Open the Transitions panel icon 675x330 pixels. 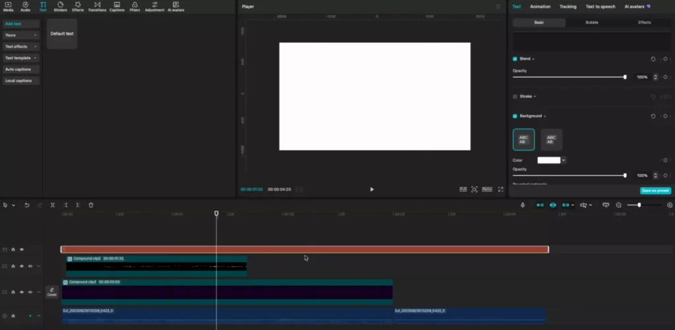click(x=97, y=7)
